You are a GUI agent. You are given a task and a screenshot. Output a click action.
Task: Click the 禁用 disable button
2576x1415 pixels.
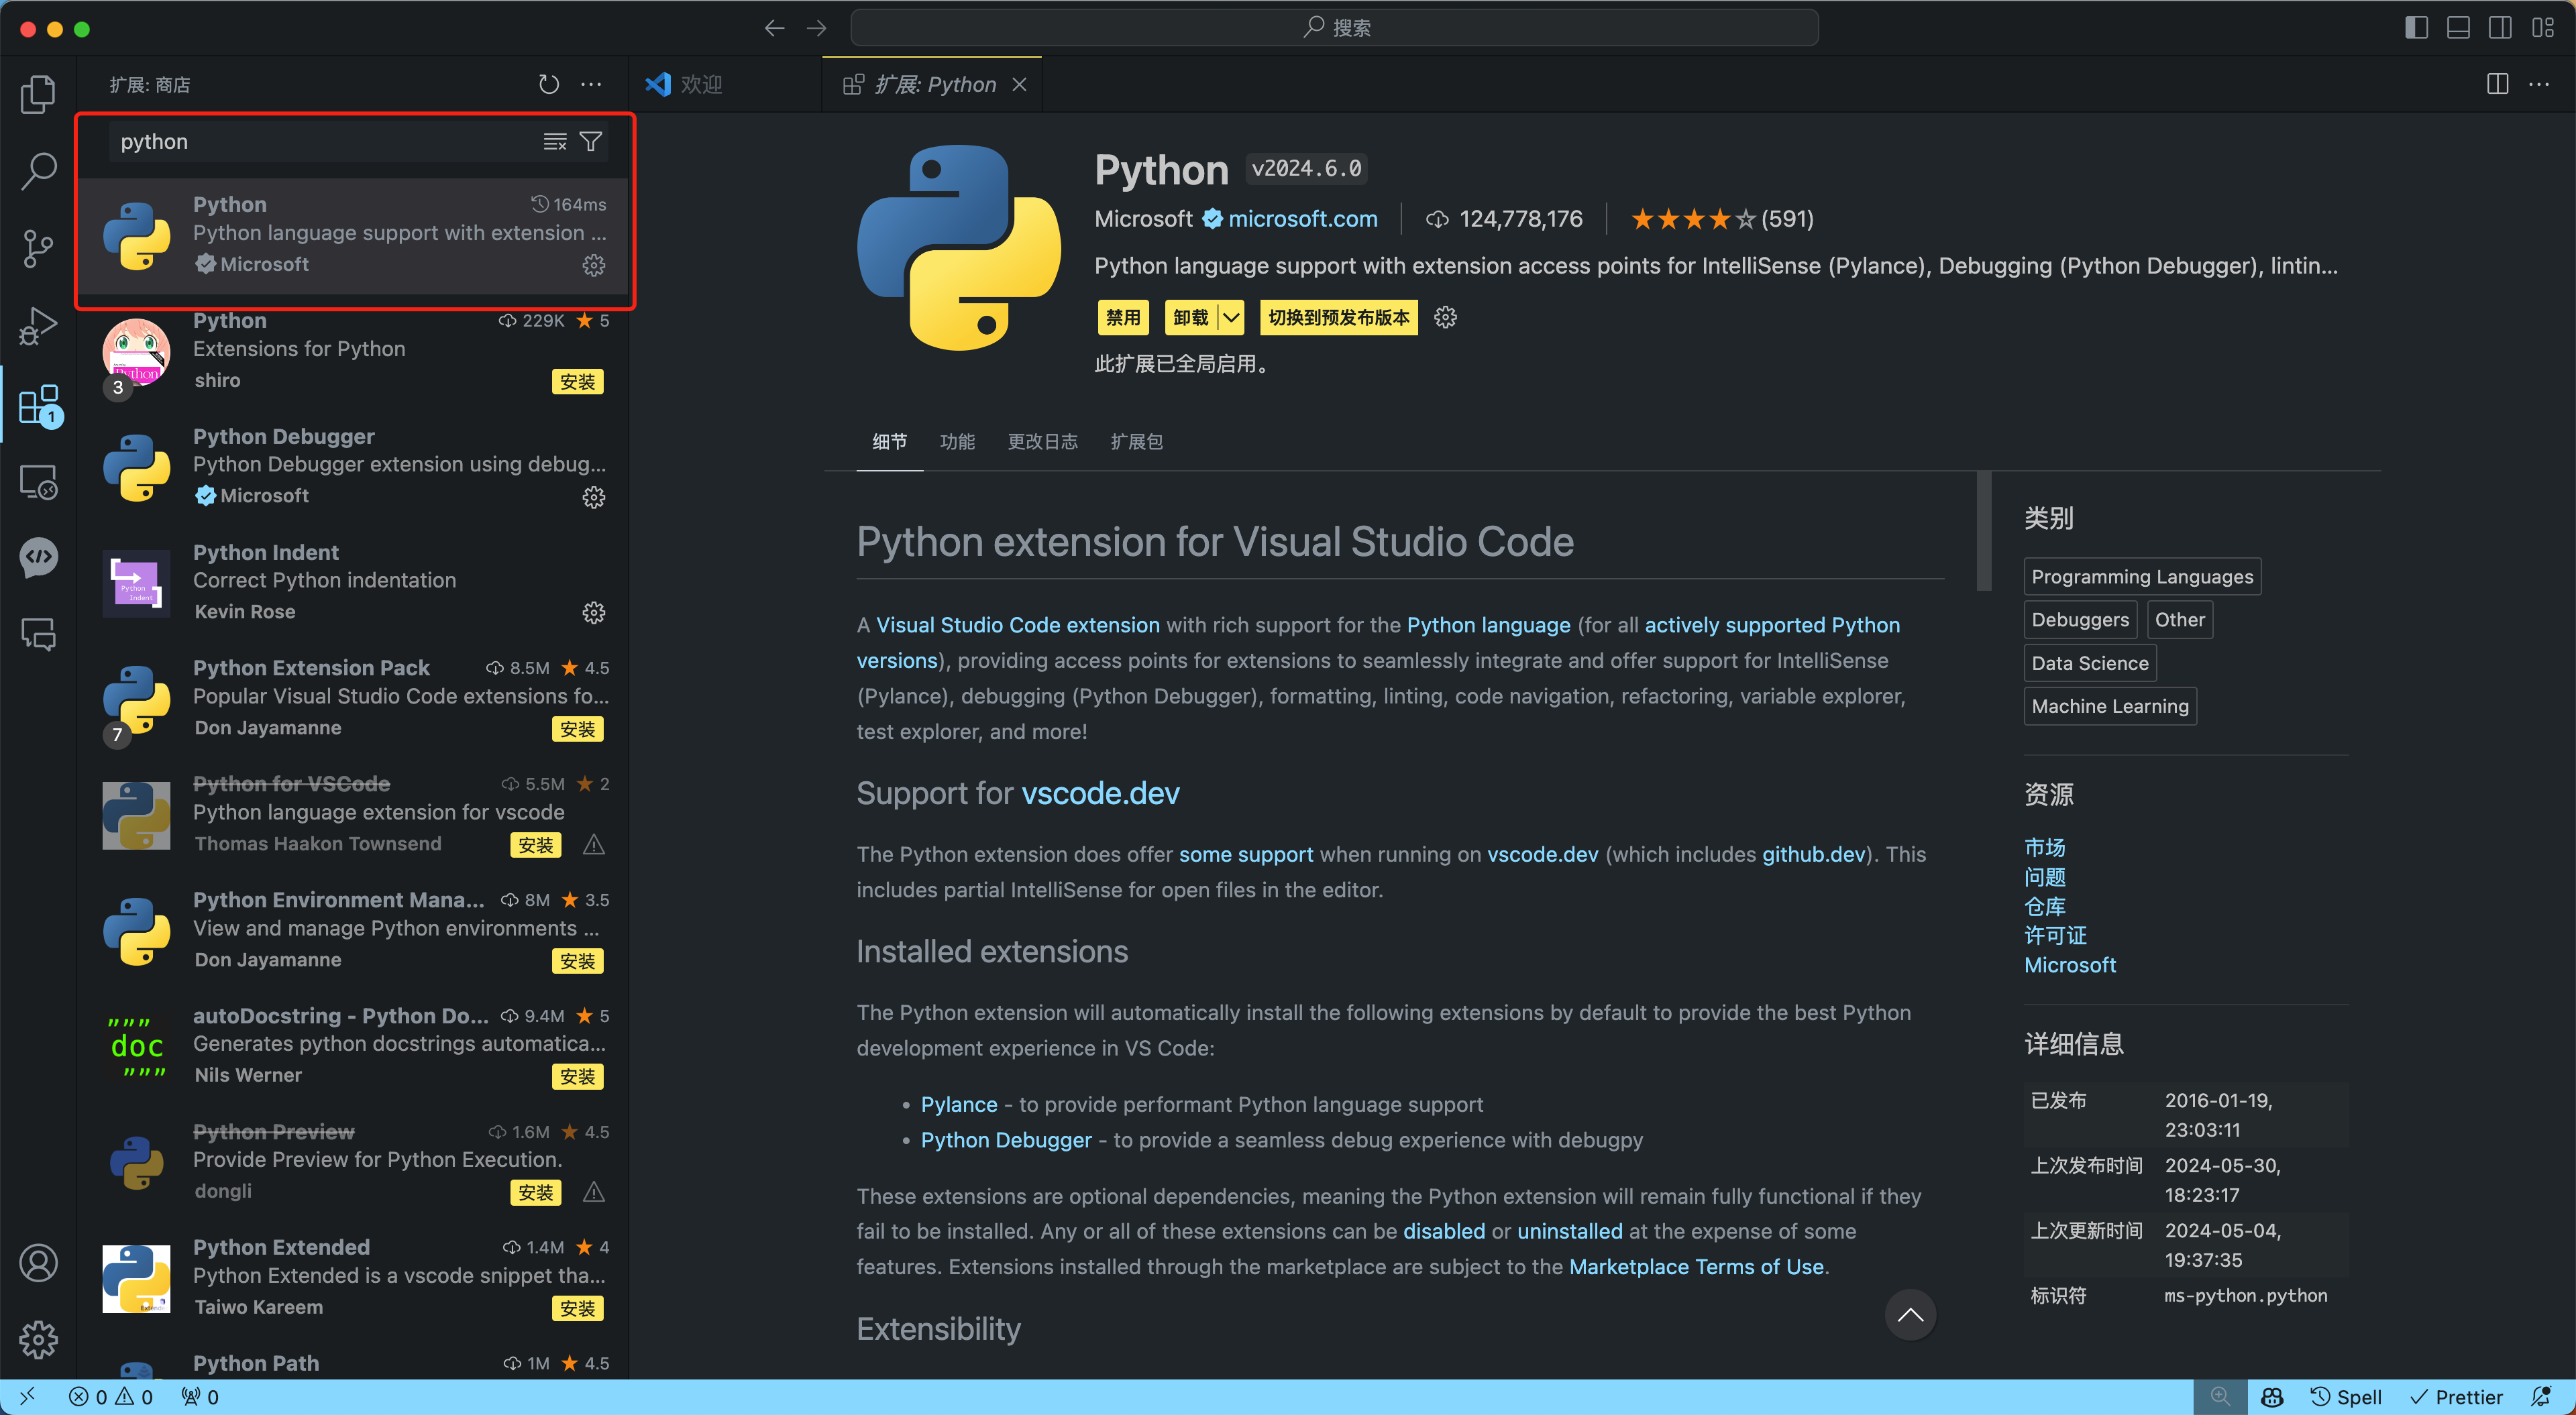click(1123, 317)
